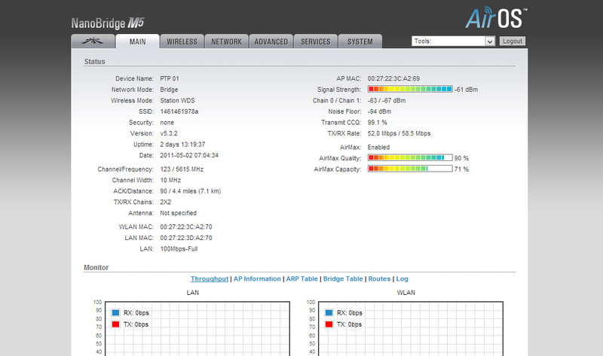Click the Logout button
Viewport: 603px width, 356px height.
click(513, 41)
